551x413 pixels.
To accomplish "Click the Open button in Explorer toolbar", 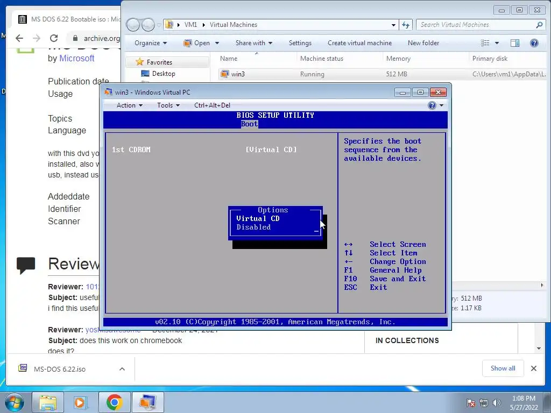I will click(x=197, y=43).
